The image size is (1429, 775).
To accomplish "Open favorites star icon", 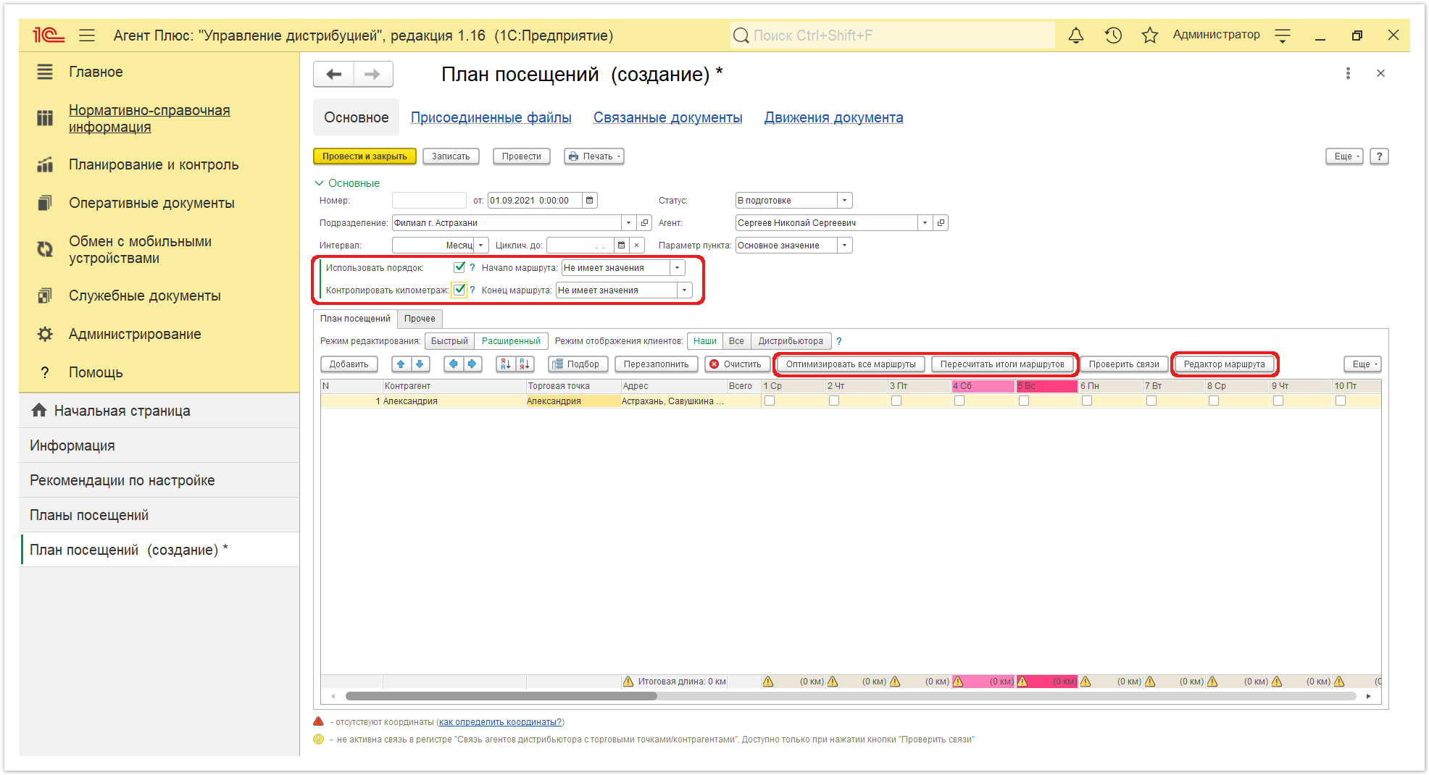I will tap(1149, 35).
